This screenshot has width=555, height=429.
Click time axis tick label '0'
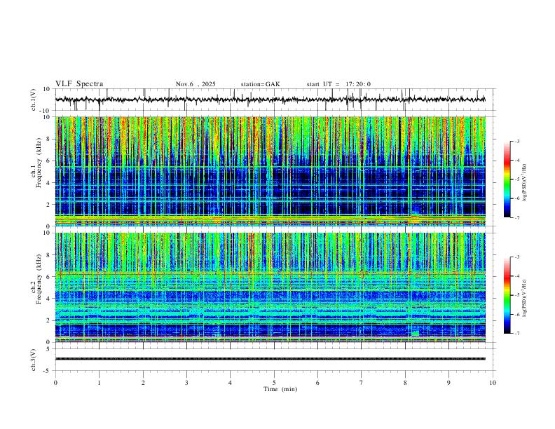(x=55, y=383)
